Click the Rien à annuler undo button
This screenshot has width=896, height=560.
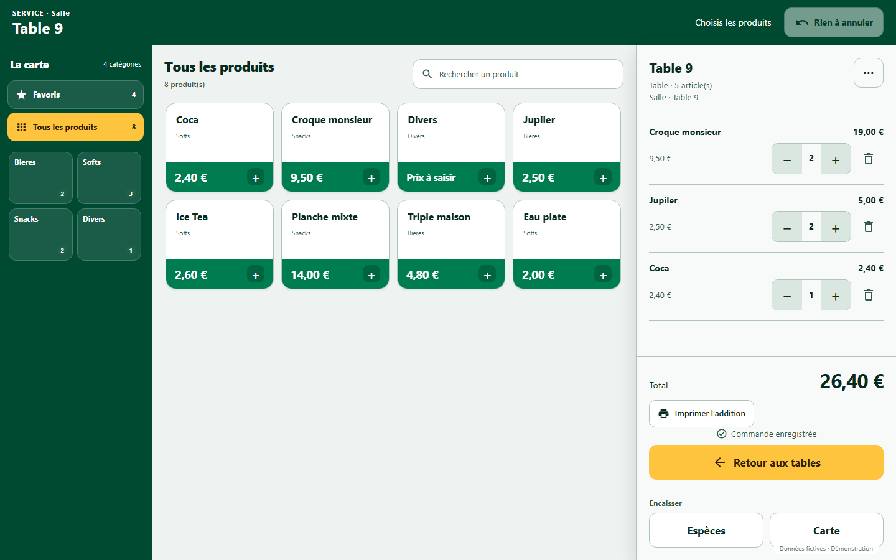click(834, 22)
